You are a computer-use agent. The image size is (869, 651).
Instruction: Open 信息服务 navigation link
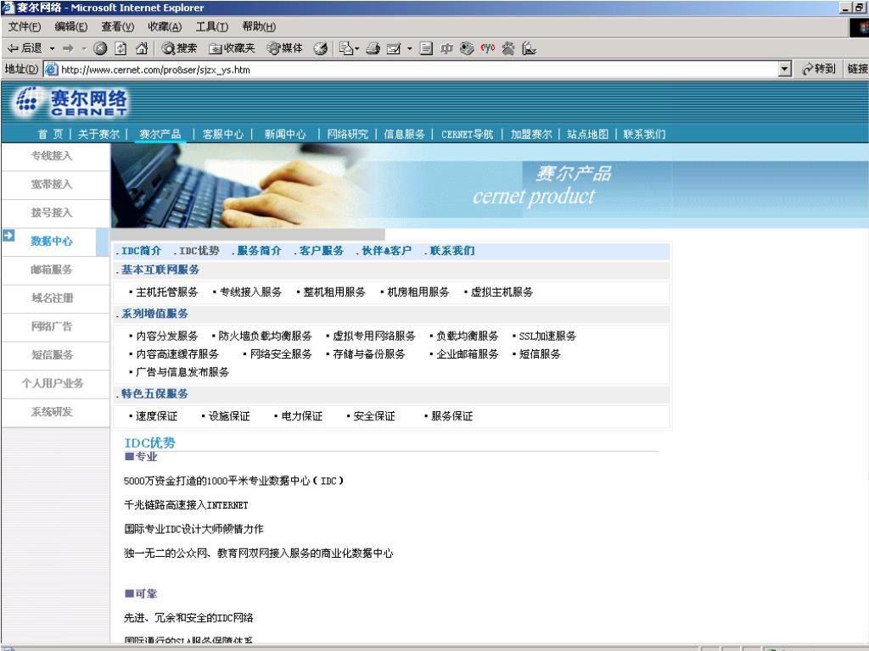[405, 134]
